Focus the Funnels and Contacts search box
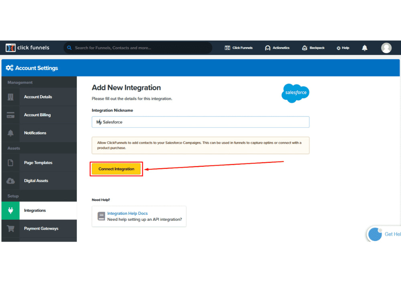 point(138,48)
